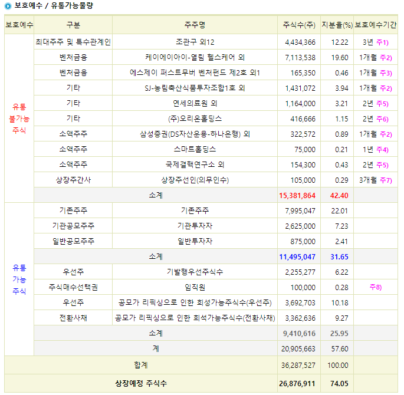Click footnote 주4) in the 스마트홀딩스 row
This screenshot has height=395, width=404.
(x=382, y=150)
